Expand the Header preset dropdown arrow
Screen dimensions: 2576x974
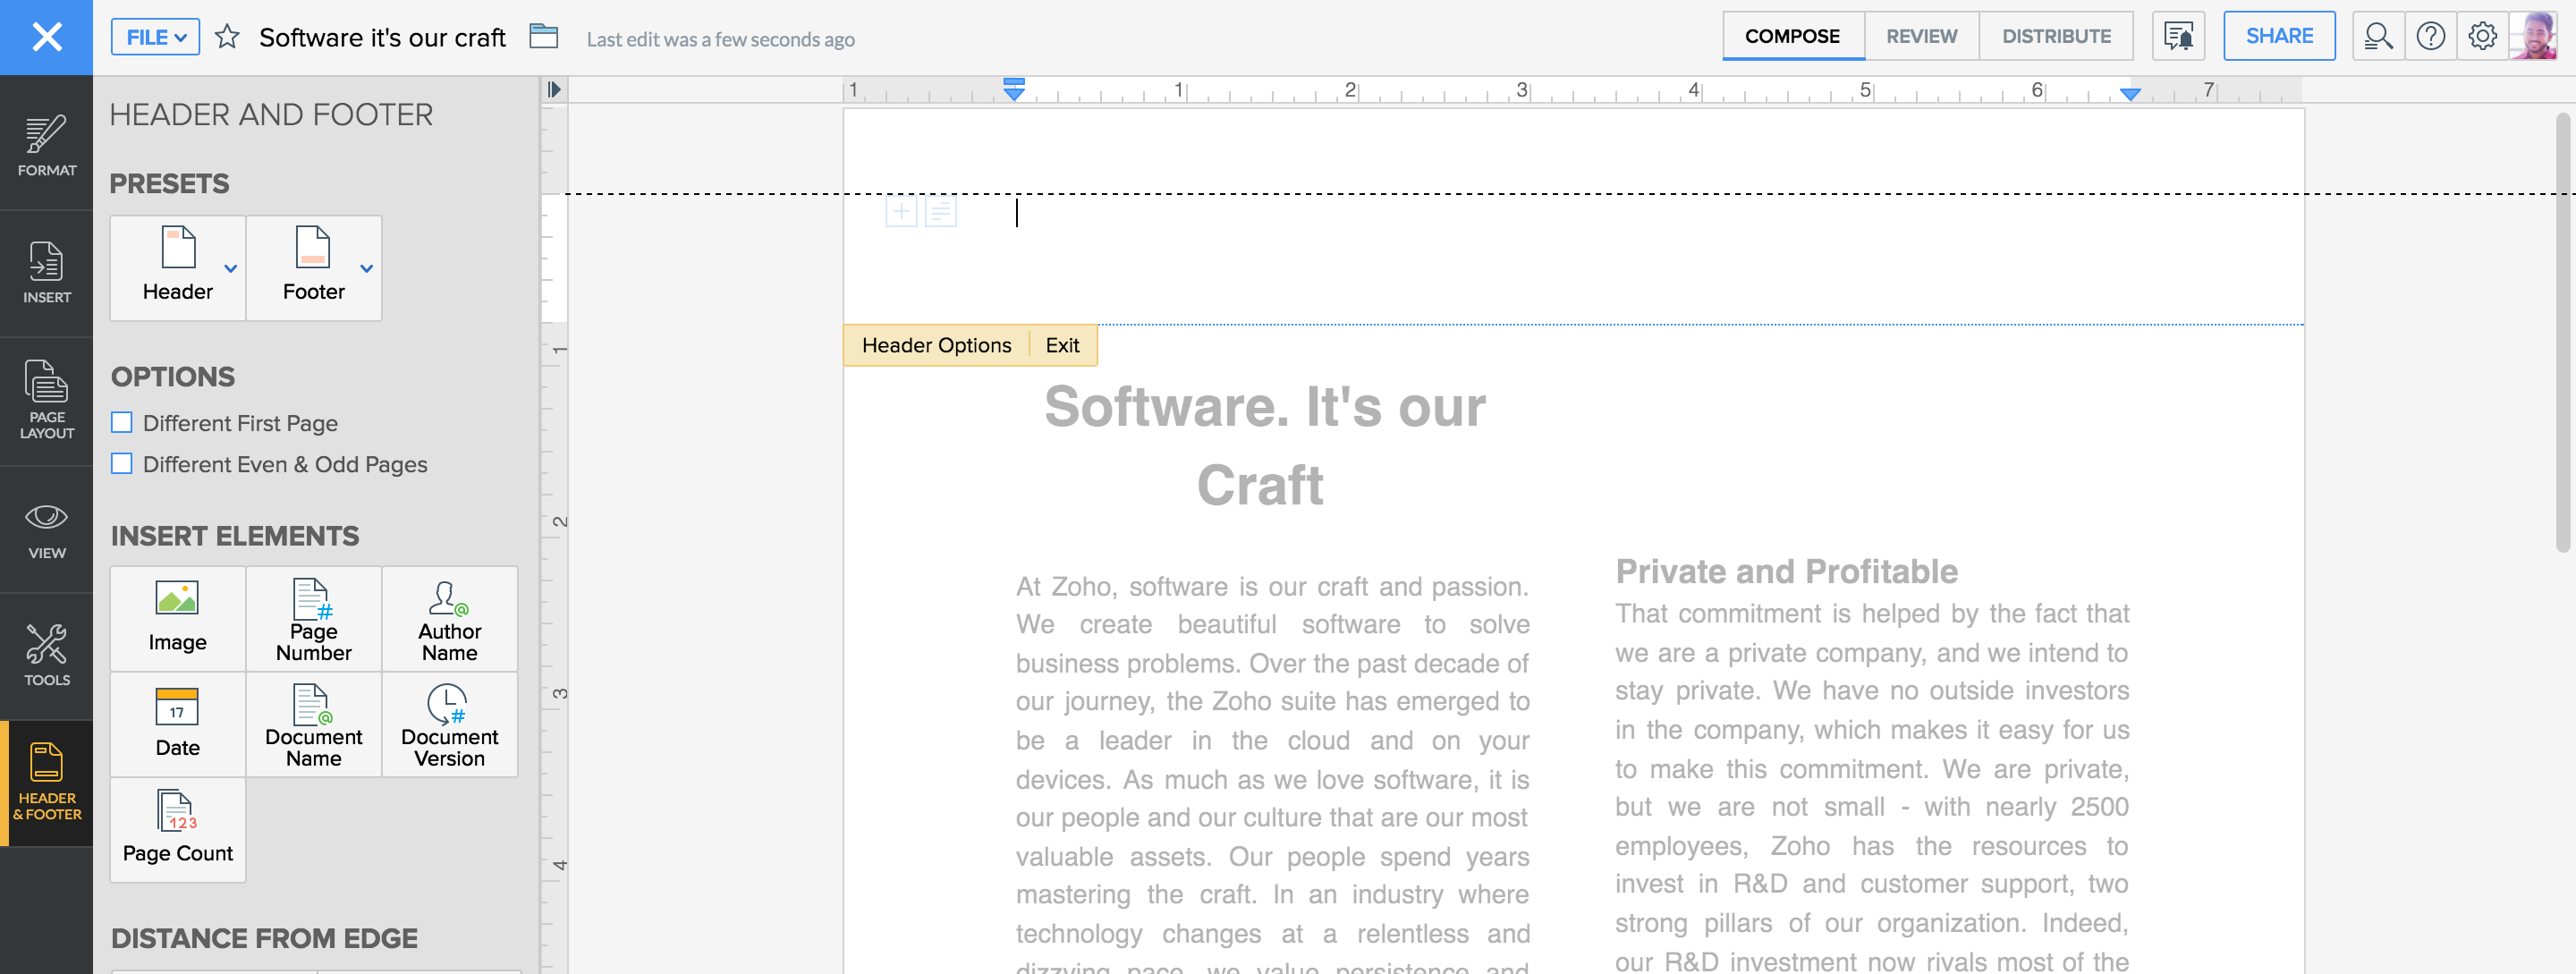(231, 268)
